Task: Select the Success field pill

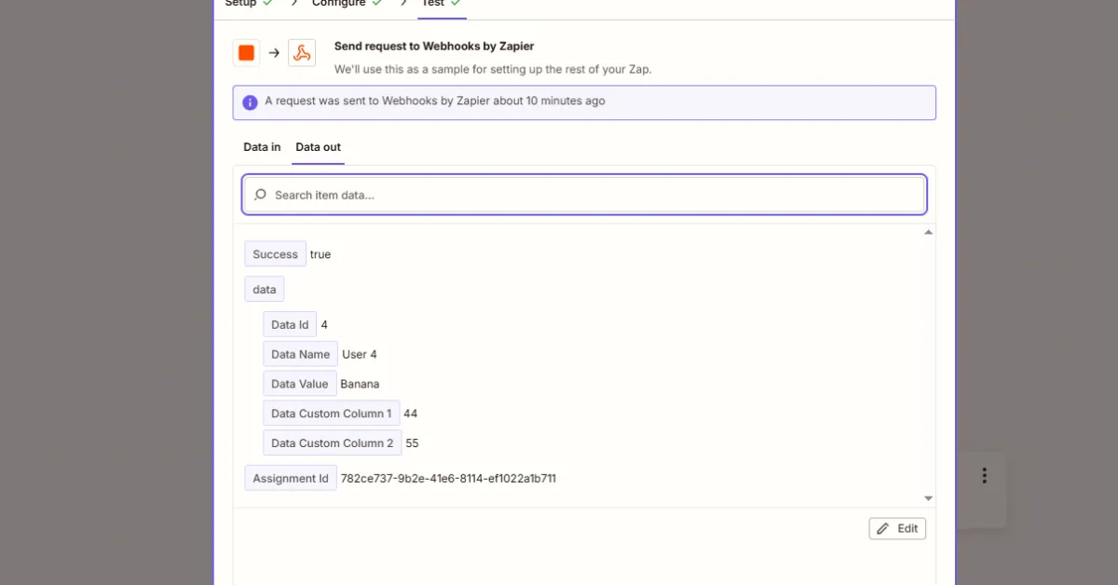Action: 275,253
